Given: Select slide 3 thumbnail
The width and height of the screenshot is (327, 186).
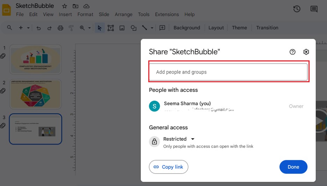Looking at the screenshot, I should click(x=35, y=129).
